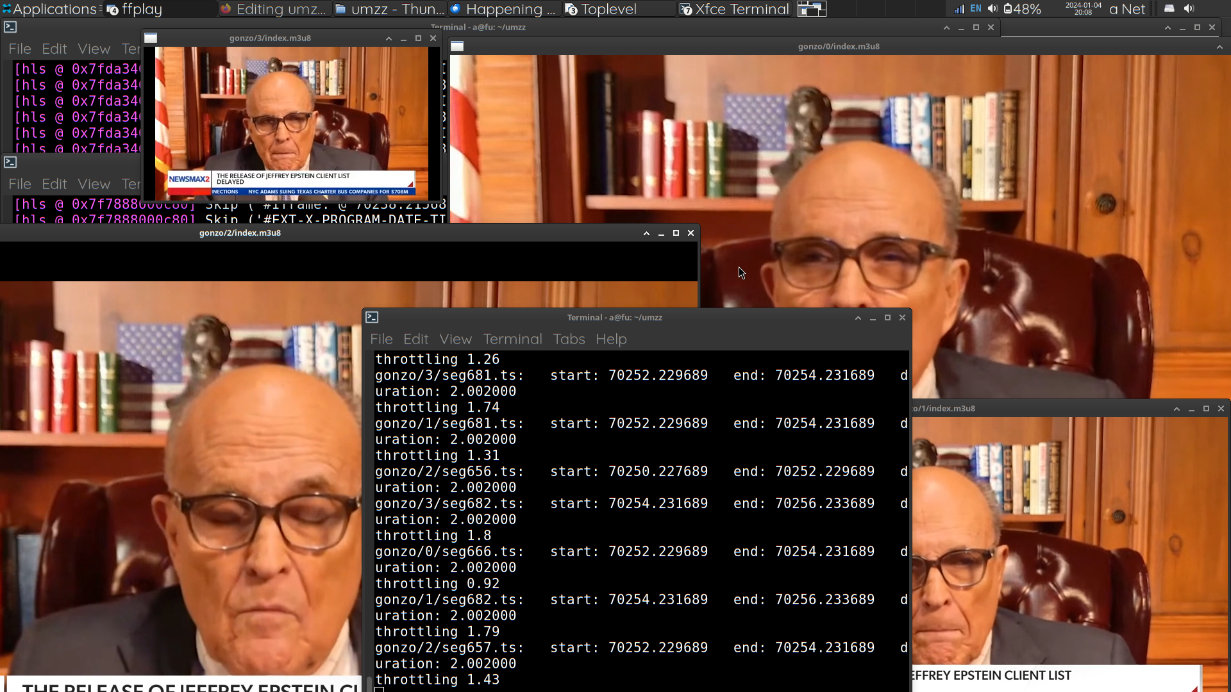Close the gonzo/3/index.m3u8 player window
The width and height of the screenshot is (1231, 692).
(433, 38)
